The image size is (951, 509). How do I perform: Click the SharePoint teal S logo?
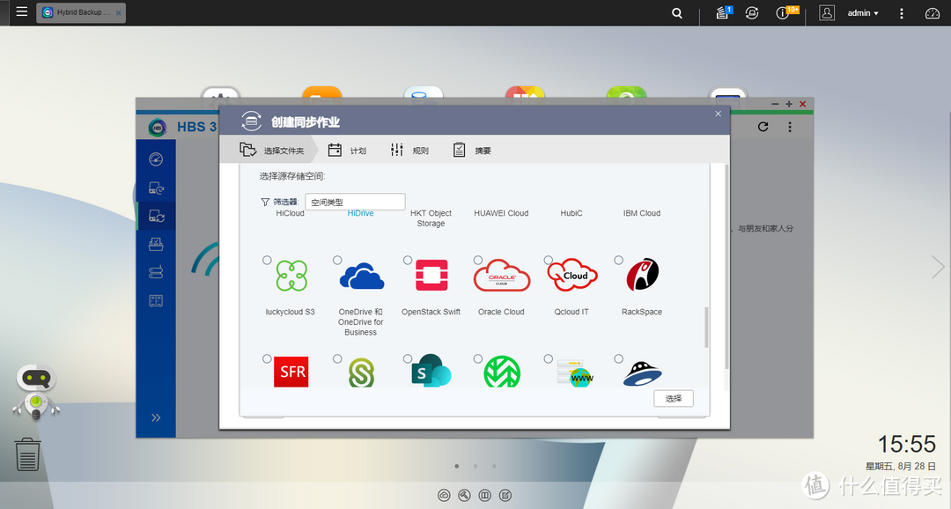pyautogui.click(x=431, y=371)
